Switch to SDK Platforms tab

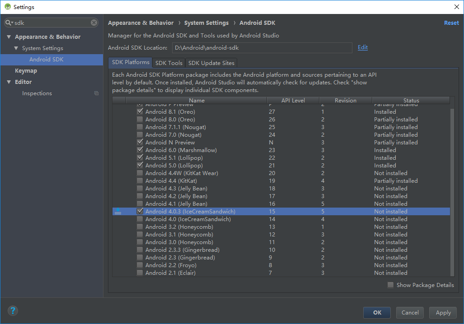tap(131, 62)
